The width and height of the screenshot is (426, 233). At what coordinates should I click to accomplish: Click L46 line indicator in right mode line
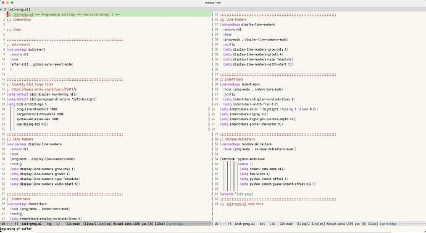tap(272, 224)
